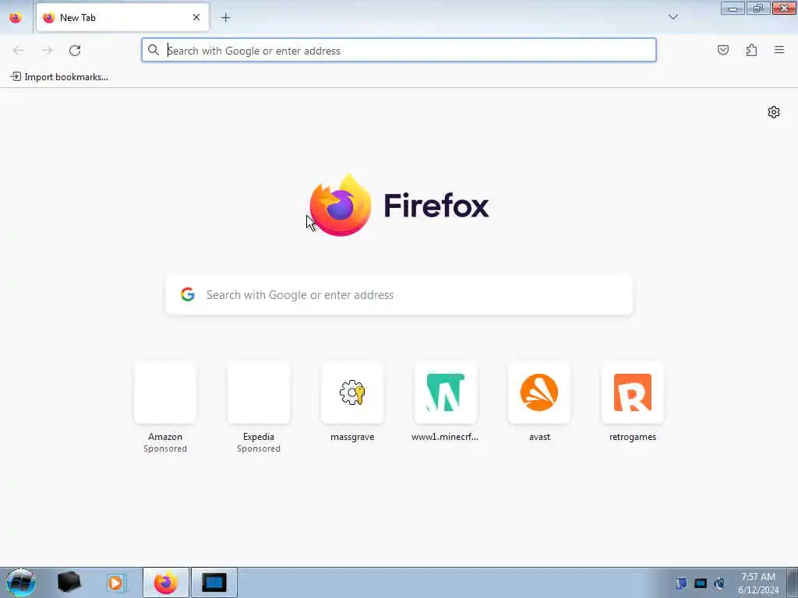Click the black box taskbar icon
This screenshot has height=598, width=798.
69,582
